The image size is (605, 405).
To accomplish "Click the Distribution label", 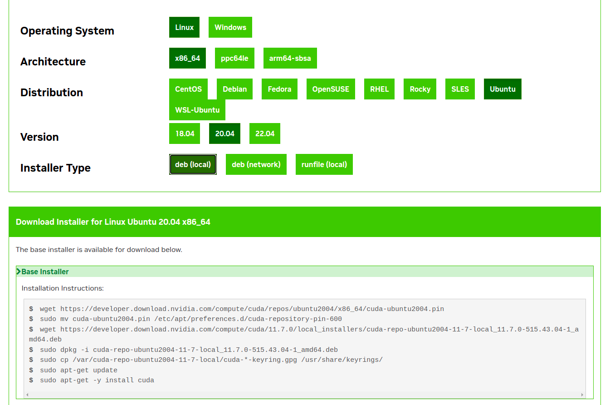I will tap(52, 93).
